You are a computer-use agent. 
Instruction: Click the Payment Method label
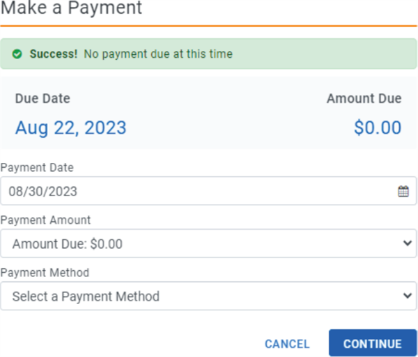[x=45, y=273]
